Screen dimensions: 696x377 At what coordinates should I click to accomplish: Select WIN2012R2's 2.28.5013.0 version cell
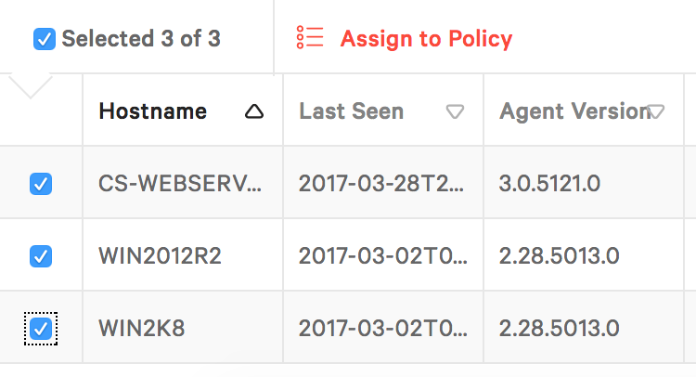584,254
